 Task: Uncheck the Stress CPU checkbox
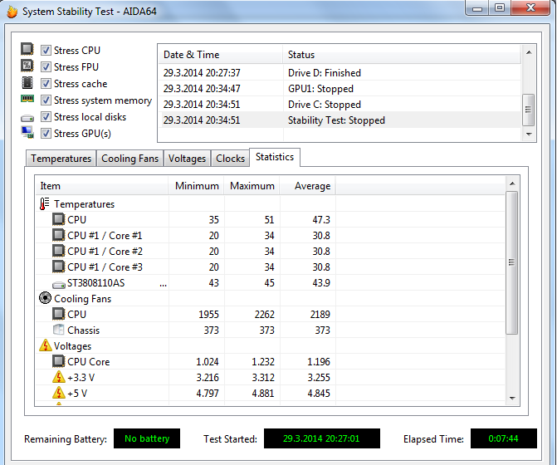pyautogui.click(x=46, y=51)
